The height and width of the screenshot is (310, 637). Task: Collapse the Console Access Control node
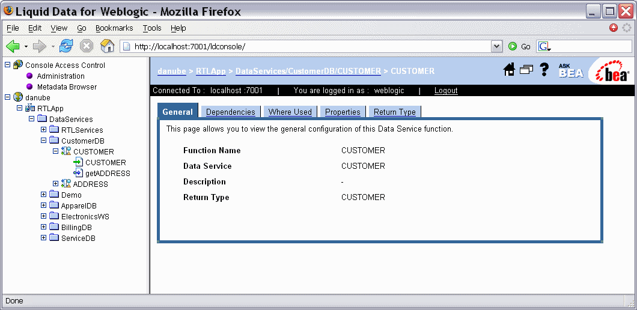pyautogui.click(x=7, y=65)
